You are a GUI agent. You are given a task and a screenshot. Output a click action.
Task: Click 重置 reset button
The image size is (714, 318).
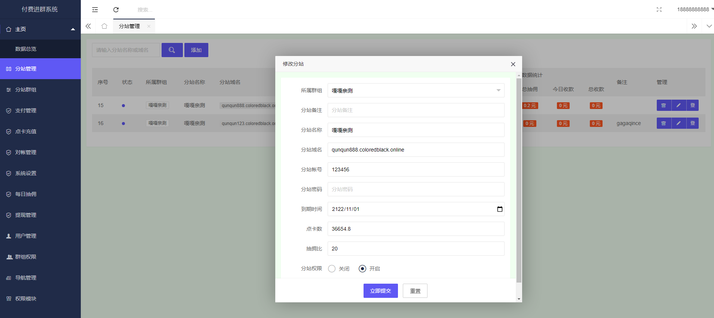click(415, 291)
